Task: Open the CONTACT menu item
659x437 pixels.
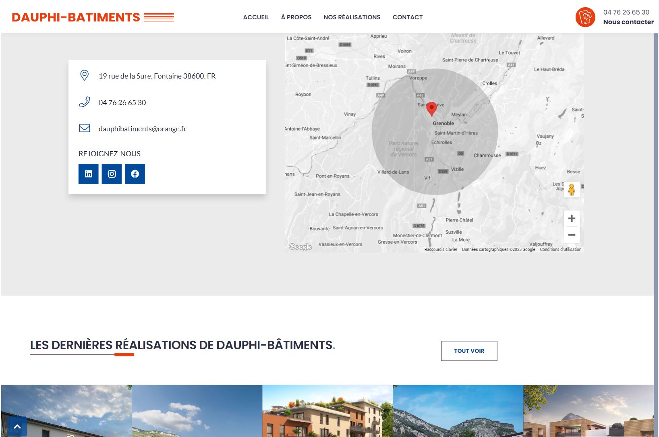Action: point(408,17)
